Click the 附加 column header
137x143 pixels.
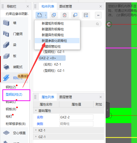[x=99, y=104]
